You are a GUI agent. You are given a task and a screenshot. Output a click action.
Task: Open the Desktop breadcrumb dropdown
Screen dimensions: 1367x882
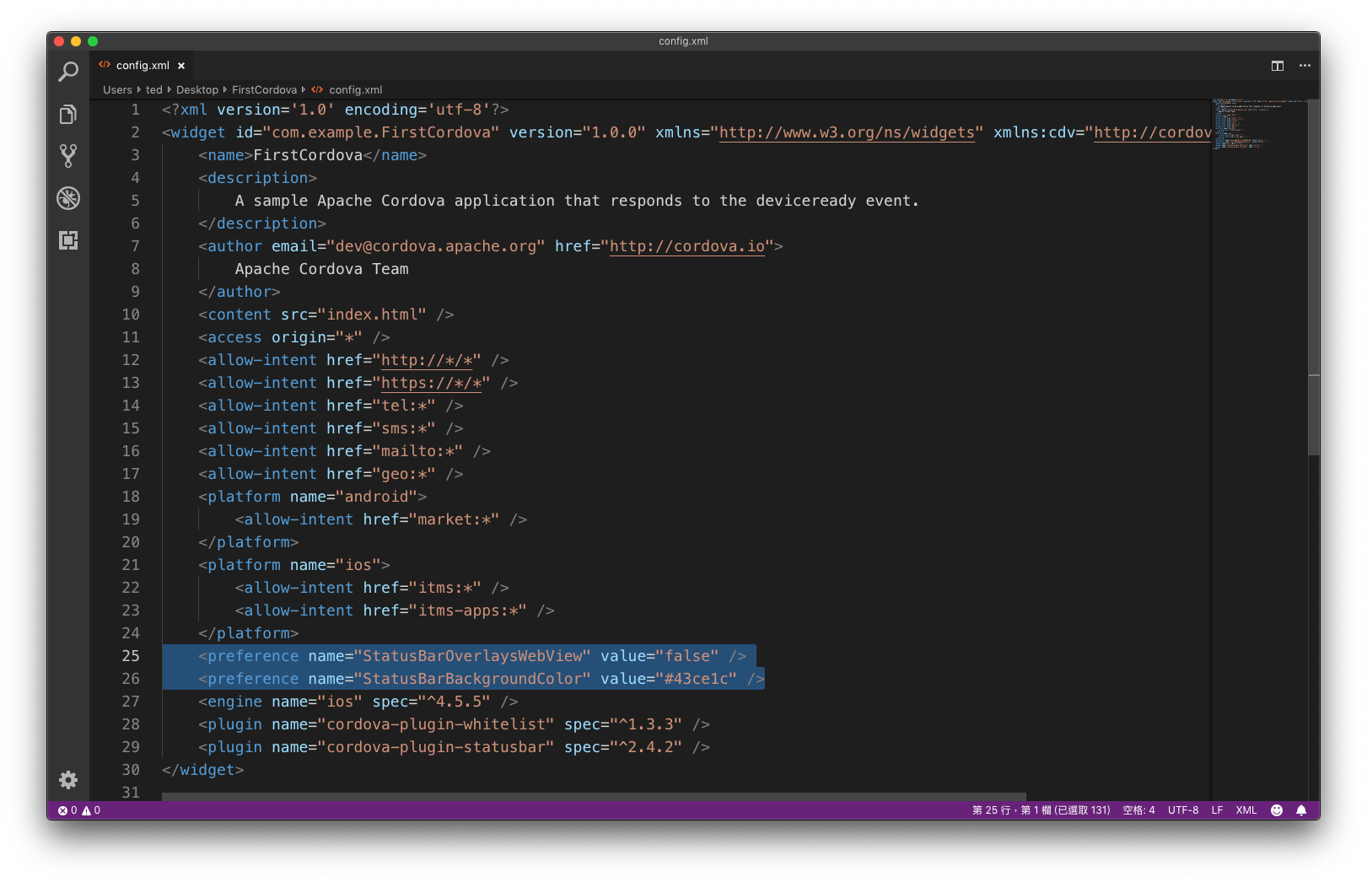[x=197, y=89]
